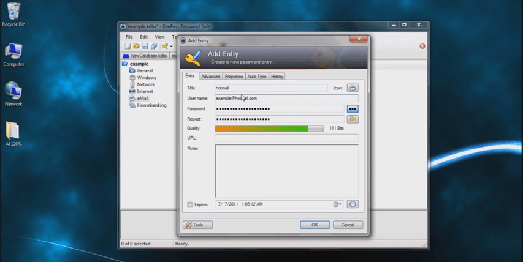Click the red close icon in KeePass toolbar
Viewport: 523px width, 262px height.
[x=422, y=46]
